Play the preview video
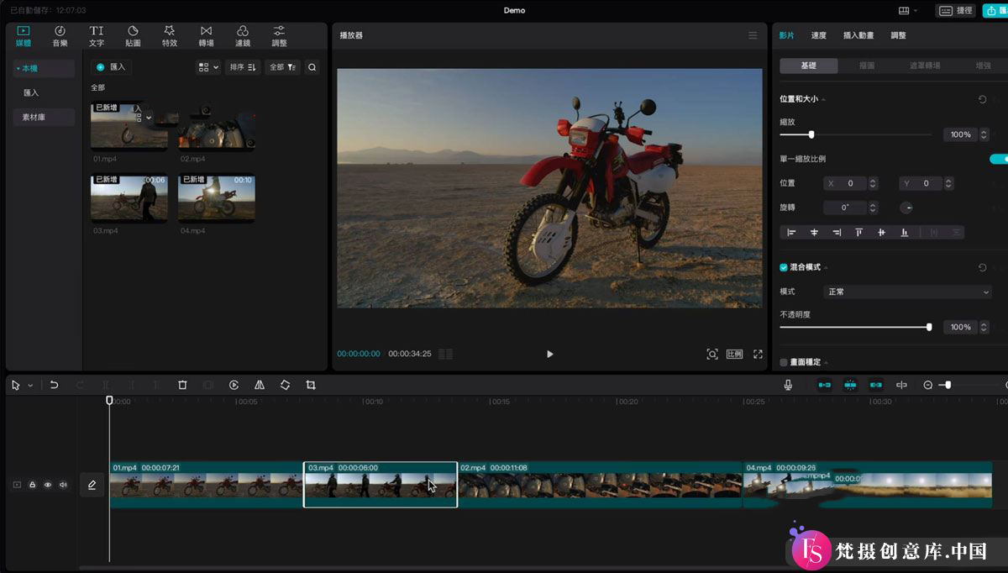Image resolution: width=1008 pixels, height=573 pixels. [550, 355]
